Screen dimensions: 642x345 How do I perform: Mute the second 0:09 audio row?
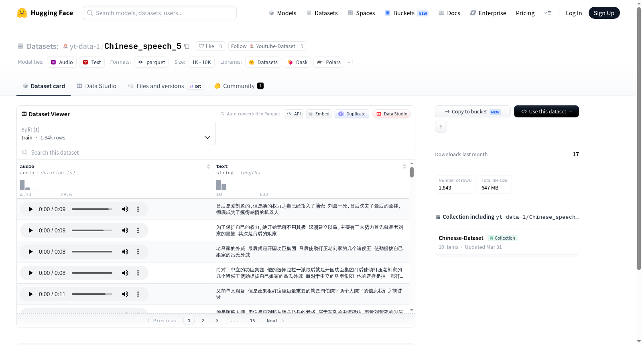click(x=125, y=230)
